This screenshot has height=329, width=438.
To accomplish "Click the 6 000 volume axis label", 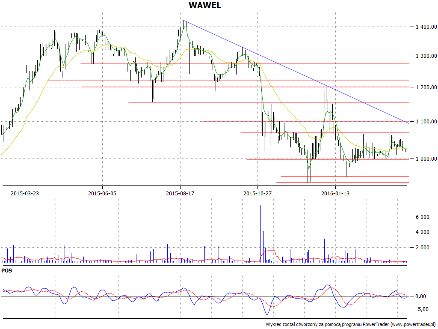I will (422, 217).
